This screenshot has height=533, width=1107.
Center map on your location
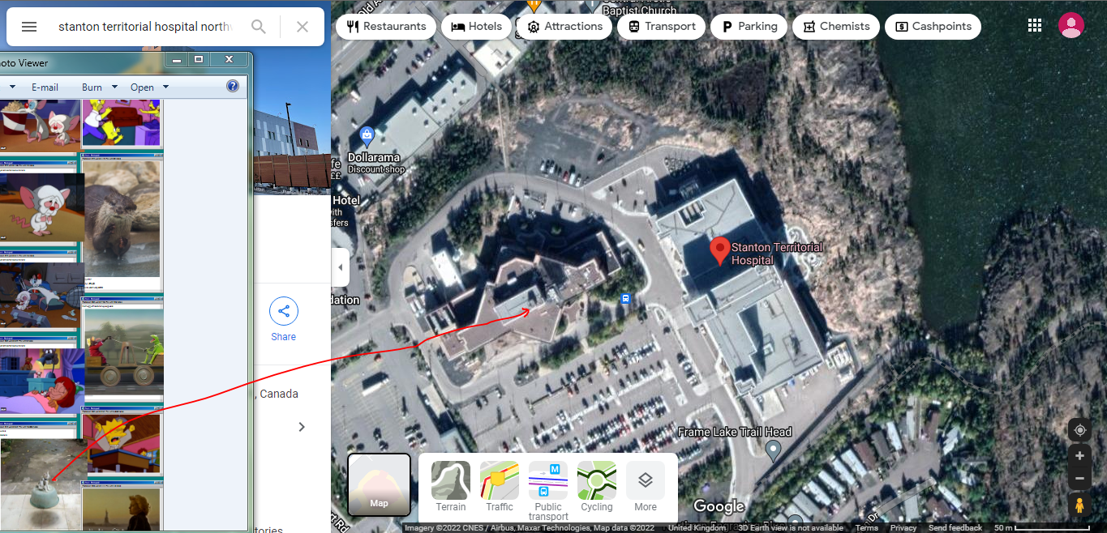(x=1079, y=430)
